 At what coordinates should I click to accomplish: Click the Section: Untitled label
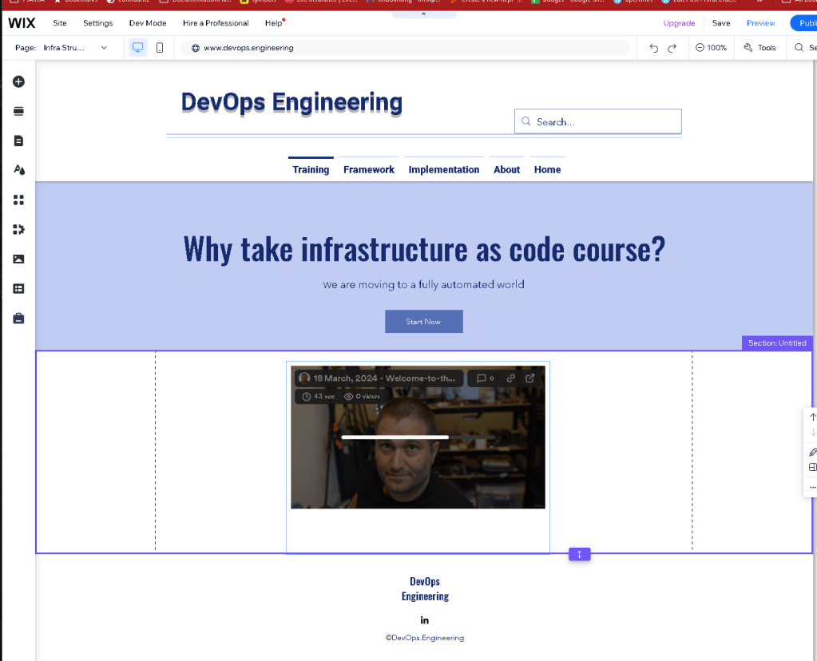777,342
